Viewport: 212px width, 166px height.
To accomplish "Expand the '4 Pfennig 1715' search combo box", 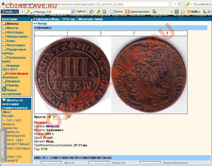I will click(x=73, y=12).
